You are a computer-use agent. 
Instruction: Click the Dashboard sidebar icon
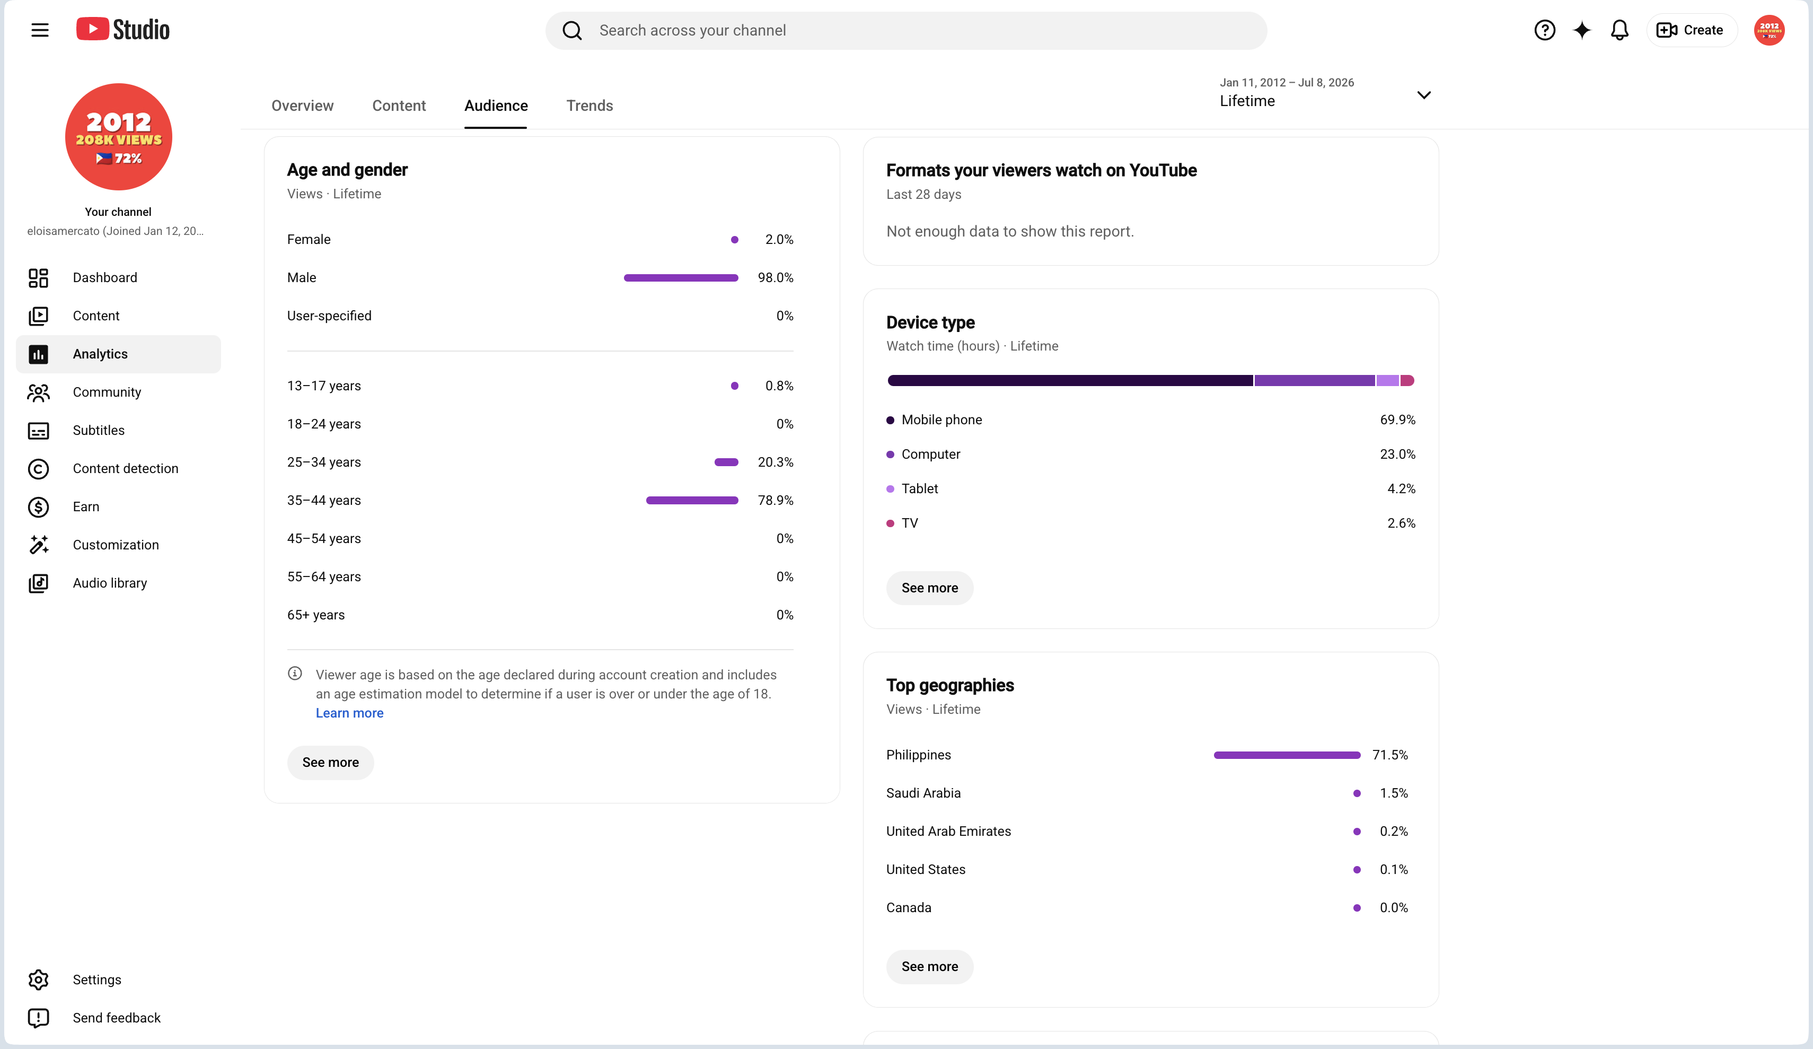[38, 278]
